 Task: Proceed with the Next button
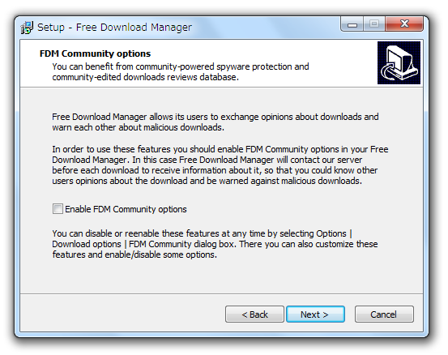(315, 314)
